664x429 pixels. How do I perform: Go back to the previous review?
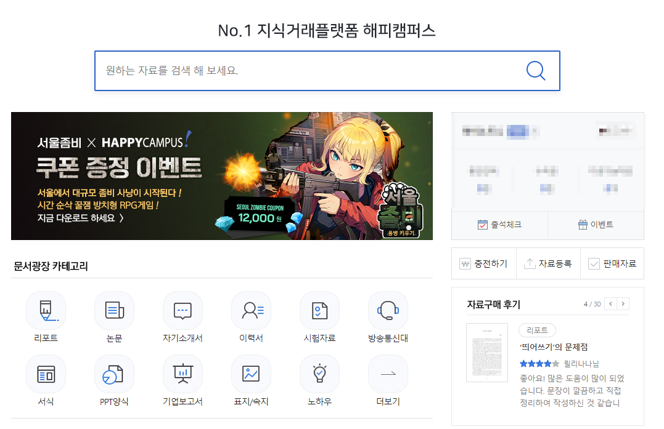pos(610,303)
